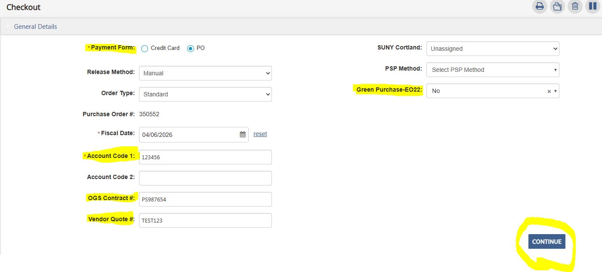This screenshot has height=272, width=602.
Task: Click the CONTINUE button
Action: coord(546,241)
